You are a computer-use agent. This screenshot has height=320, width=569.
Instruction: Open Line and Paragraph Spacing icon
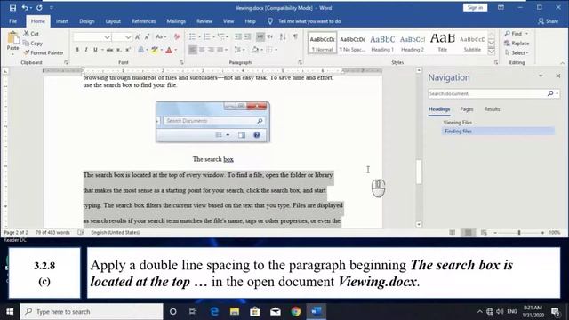pos(237,50)
